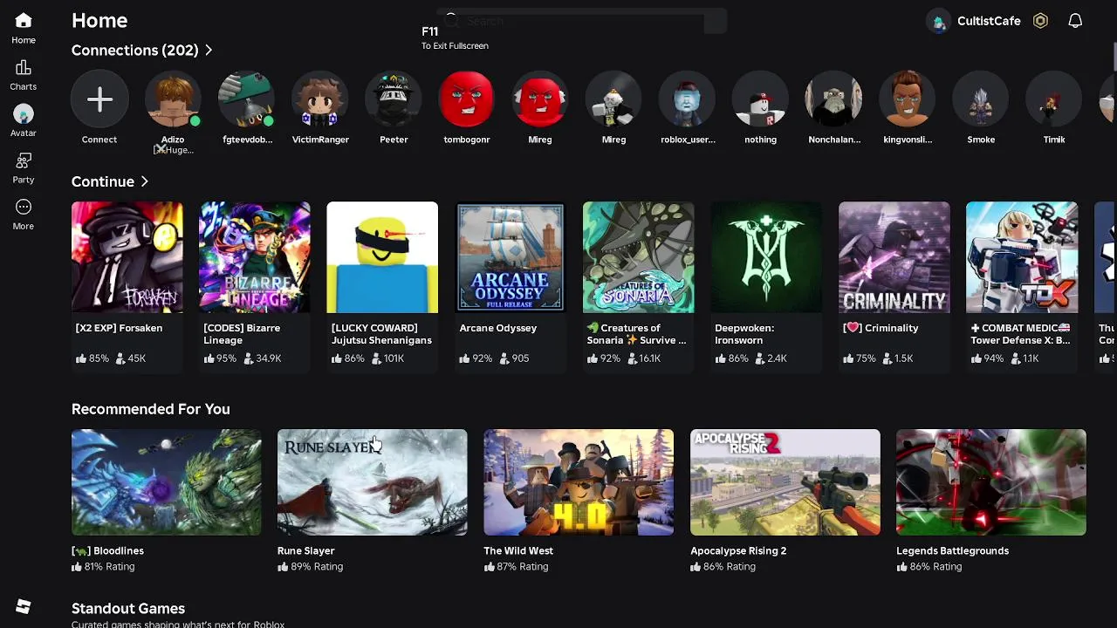Open the Robux currency icon
Screen dimensions: 1117x628
point(1040,21)
